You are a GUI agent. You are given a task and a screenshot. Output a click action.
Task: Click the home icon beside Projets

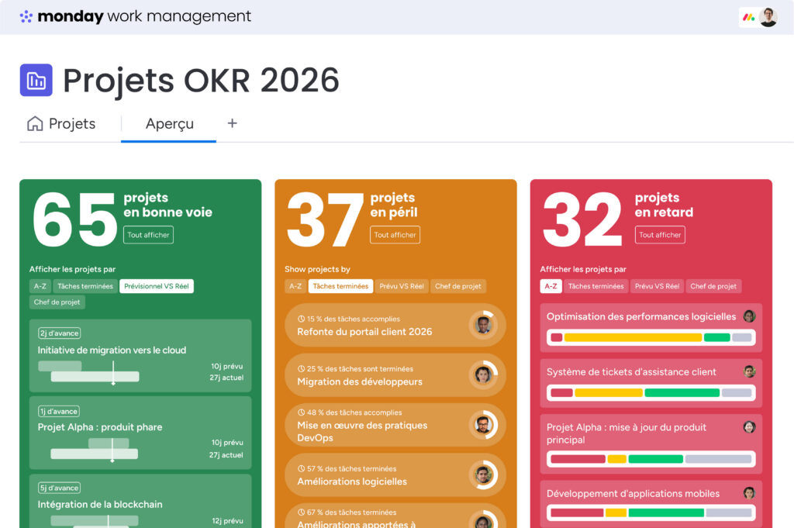click(x=35, y=123)
